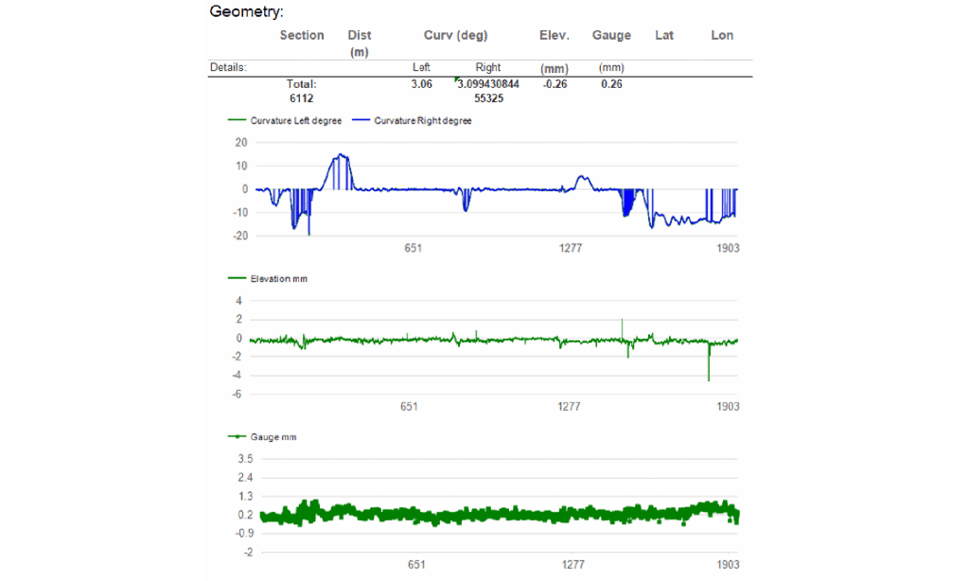Image resolution: width=969 pixels, height=581 pixels.
Task: Click the Curv (deg) column header
Action: tap(456, 36)
